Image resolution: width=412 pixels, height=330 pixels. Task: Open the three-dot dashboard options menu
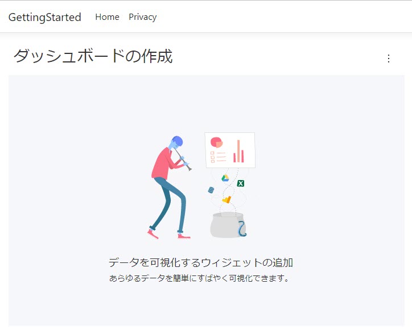click(388, 59)
